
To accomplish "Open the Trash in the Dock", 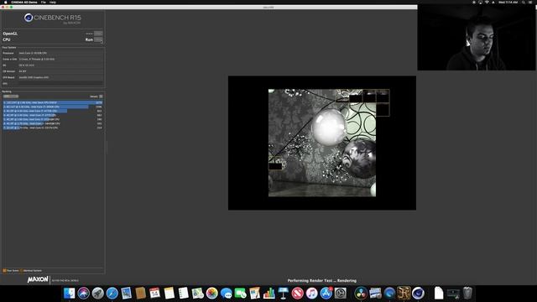I will point(467,294).
